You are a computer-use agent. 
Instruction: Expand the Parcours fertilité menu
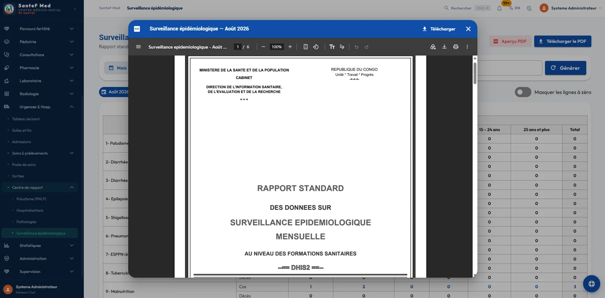pyautogui.click(x=39, y=29)
